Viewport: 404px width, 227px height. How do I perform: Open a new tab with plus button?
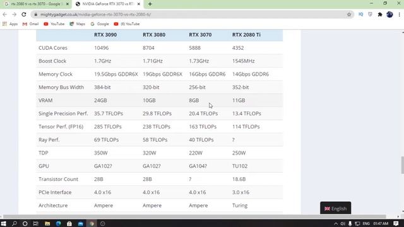pyautogui.click(x=150, y=4)
